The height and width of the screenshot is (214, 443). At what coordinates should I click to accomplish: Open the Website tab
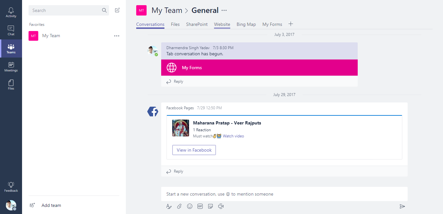pyautogui.click(x=222, y=24)
